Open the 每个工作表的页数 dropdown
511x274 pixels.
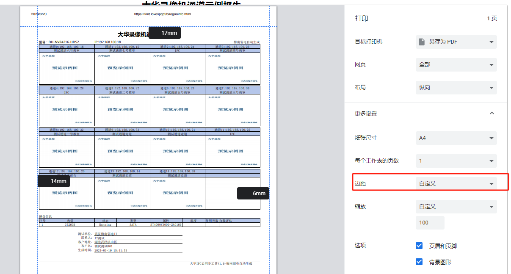456,161
